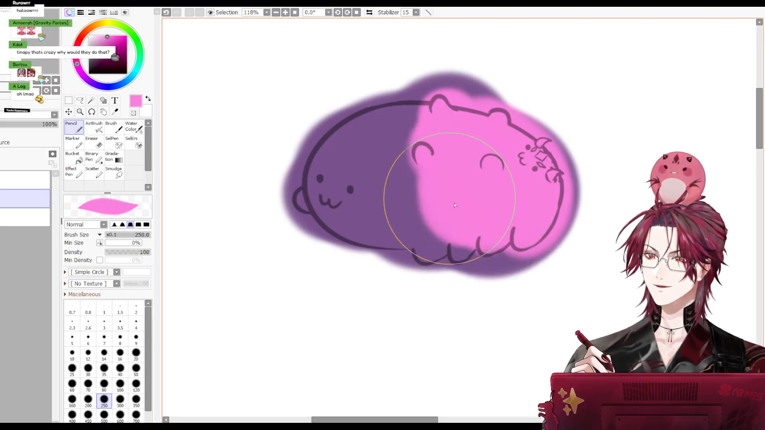This screenshot has height=430, width=765.
Task: Choose the Effect Pen tool
Action: tap(74, 172)
